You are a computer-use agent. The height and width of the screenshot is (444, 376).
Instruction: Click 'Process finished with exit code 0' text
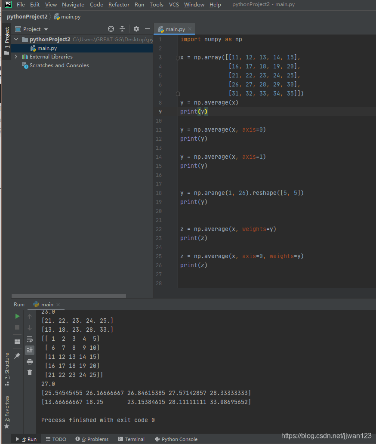point(98,420)
